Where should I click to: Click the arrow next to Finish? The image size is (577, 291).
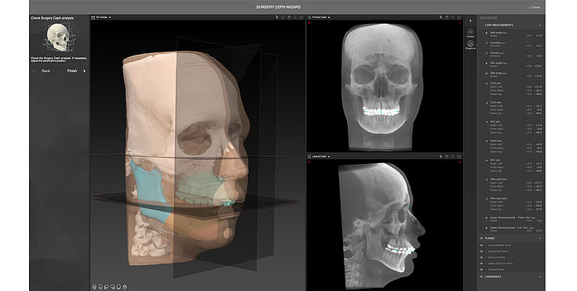click(x=84, y=71)
